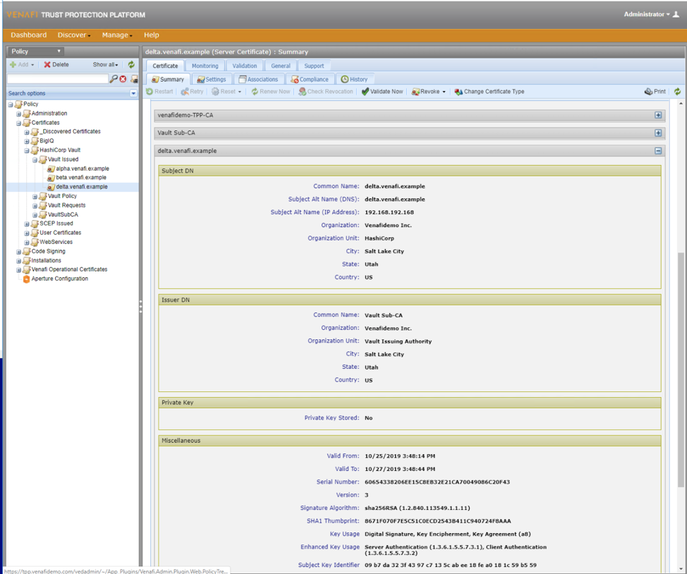Image resolution: width=687 pixels, height=574 pixels.
Task: Click the Restart toolbar button
Action: [159, 92]
